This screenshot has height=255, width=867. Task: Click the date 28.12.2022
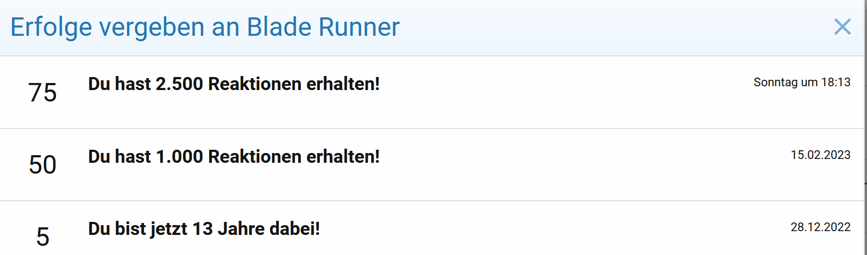(x=820, y=227)
